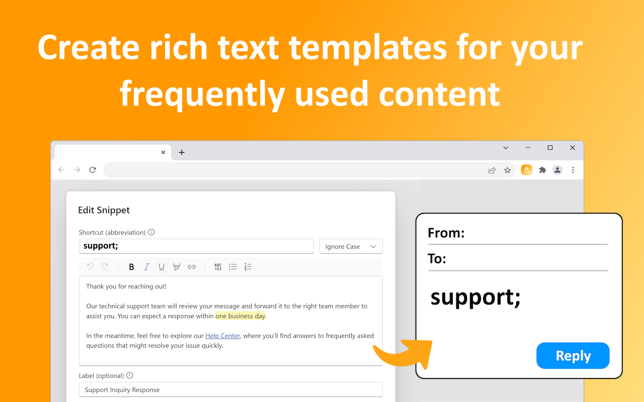Screen dimensions: 644x402
Task: Click the Edit Snippet heading
Action: pos(104,210)
